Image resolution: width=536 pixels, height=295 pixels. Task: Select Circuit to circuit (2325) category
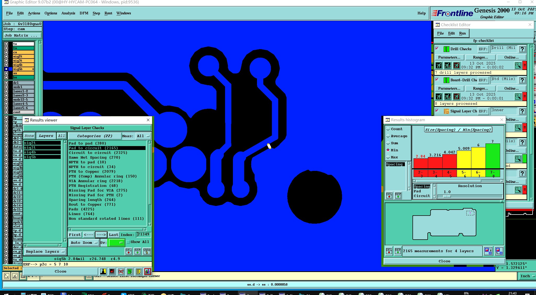pyautogui.click(x=98, y=153)
